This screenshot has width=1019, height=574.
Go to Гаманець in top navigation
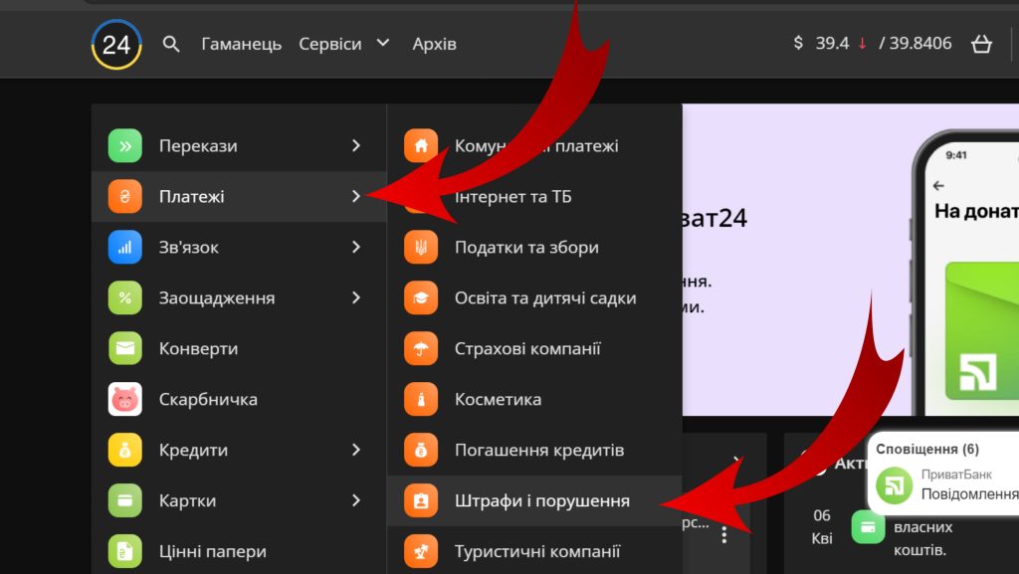pos(241,44)
